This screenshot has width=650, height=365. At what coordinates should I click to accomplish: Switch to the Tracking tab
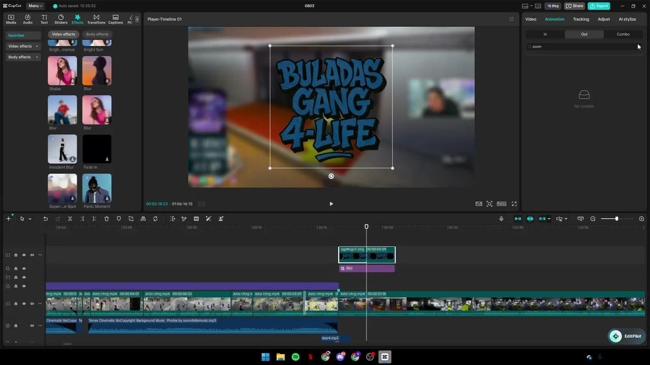pyautogui.click(x=581, y=19)
